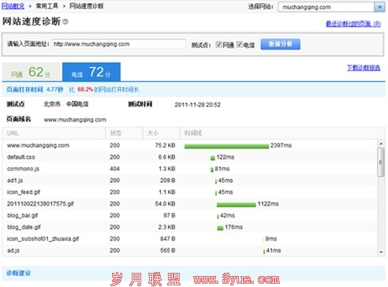Click the table scrollbar thumb

point(381,162)
